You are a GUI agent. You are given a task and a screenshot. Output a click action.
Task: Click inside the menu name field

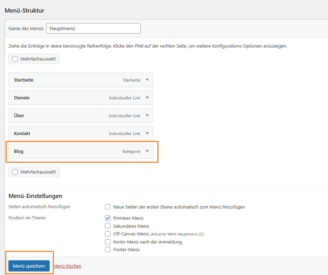pos(93,28)
